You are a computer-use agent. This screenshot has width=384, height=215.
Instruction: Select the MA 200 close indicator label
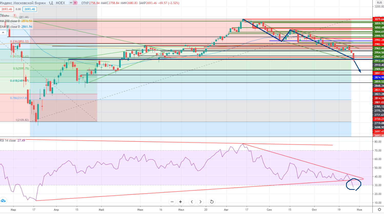(x=10, y=21)
